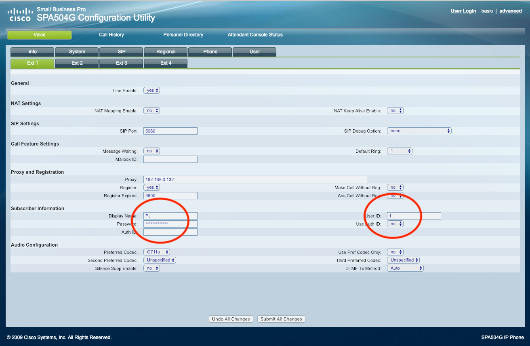This screenshot has width=530, height=346.
Task: Open SIP Debug Option dropdown
Action: click(x=419, y=131)
